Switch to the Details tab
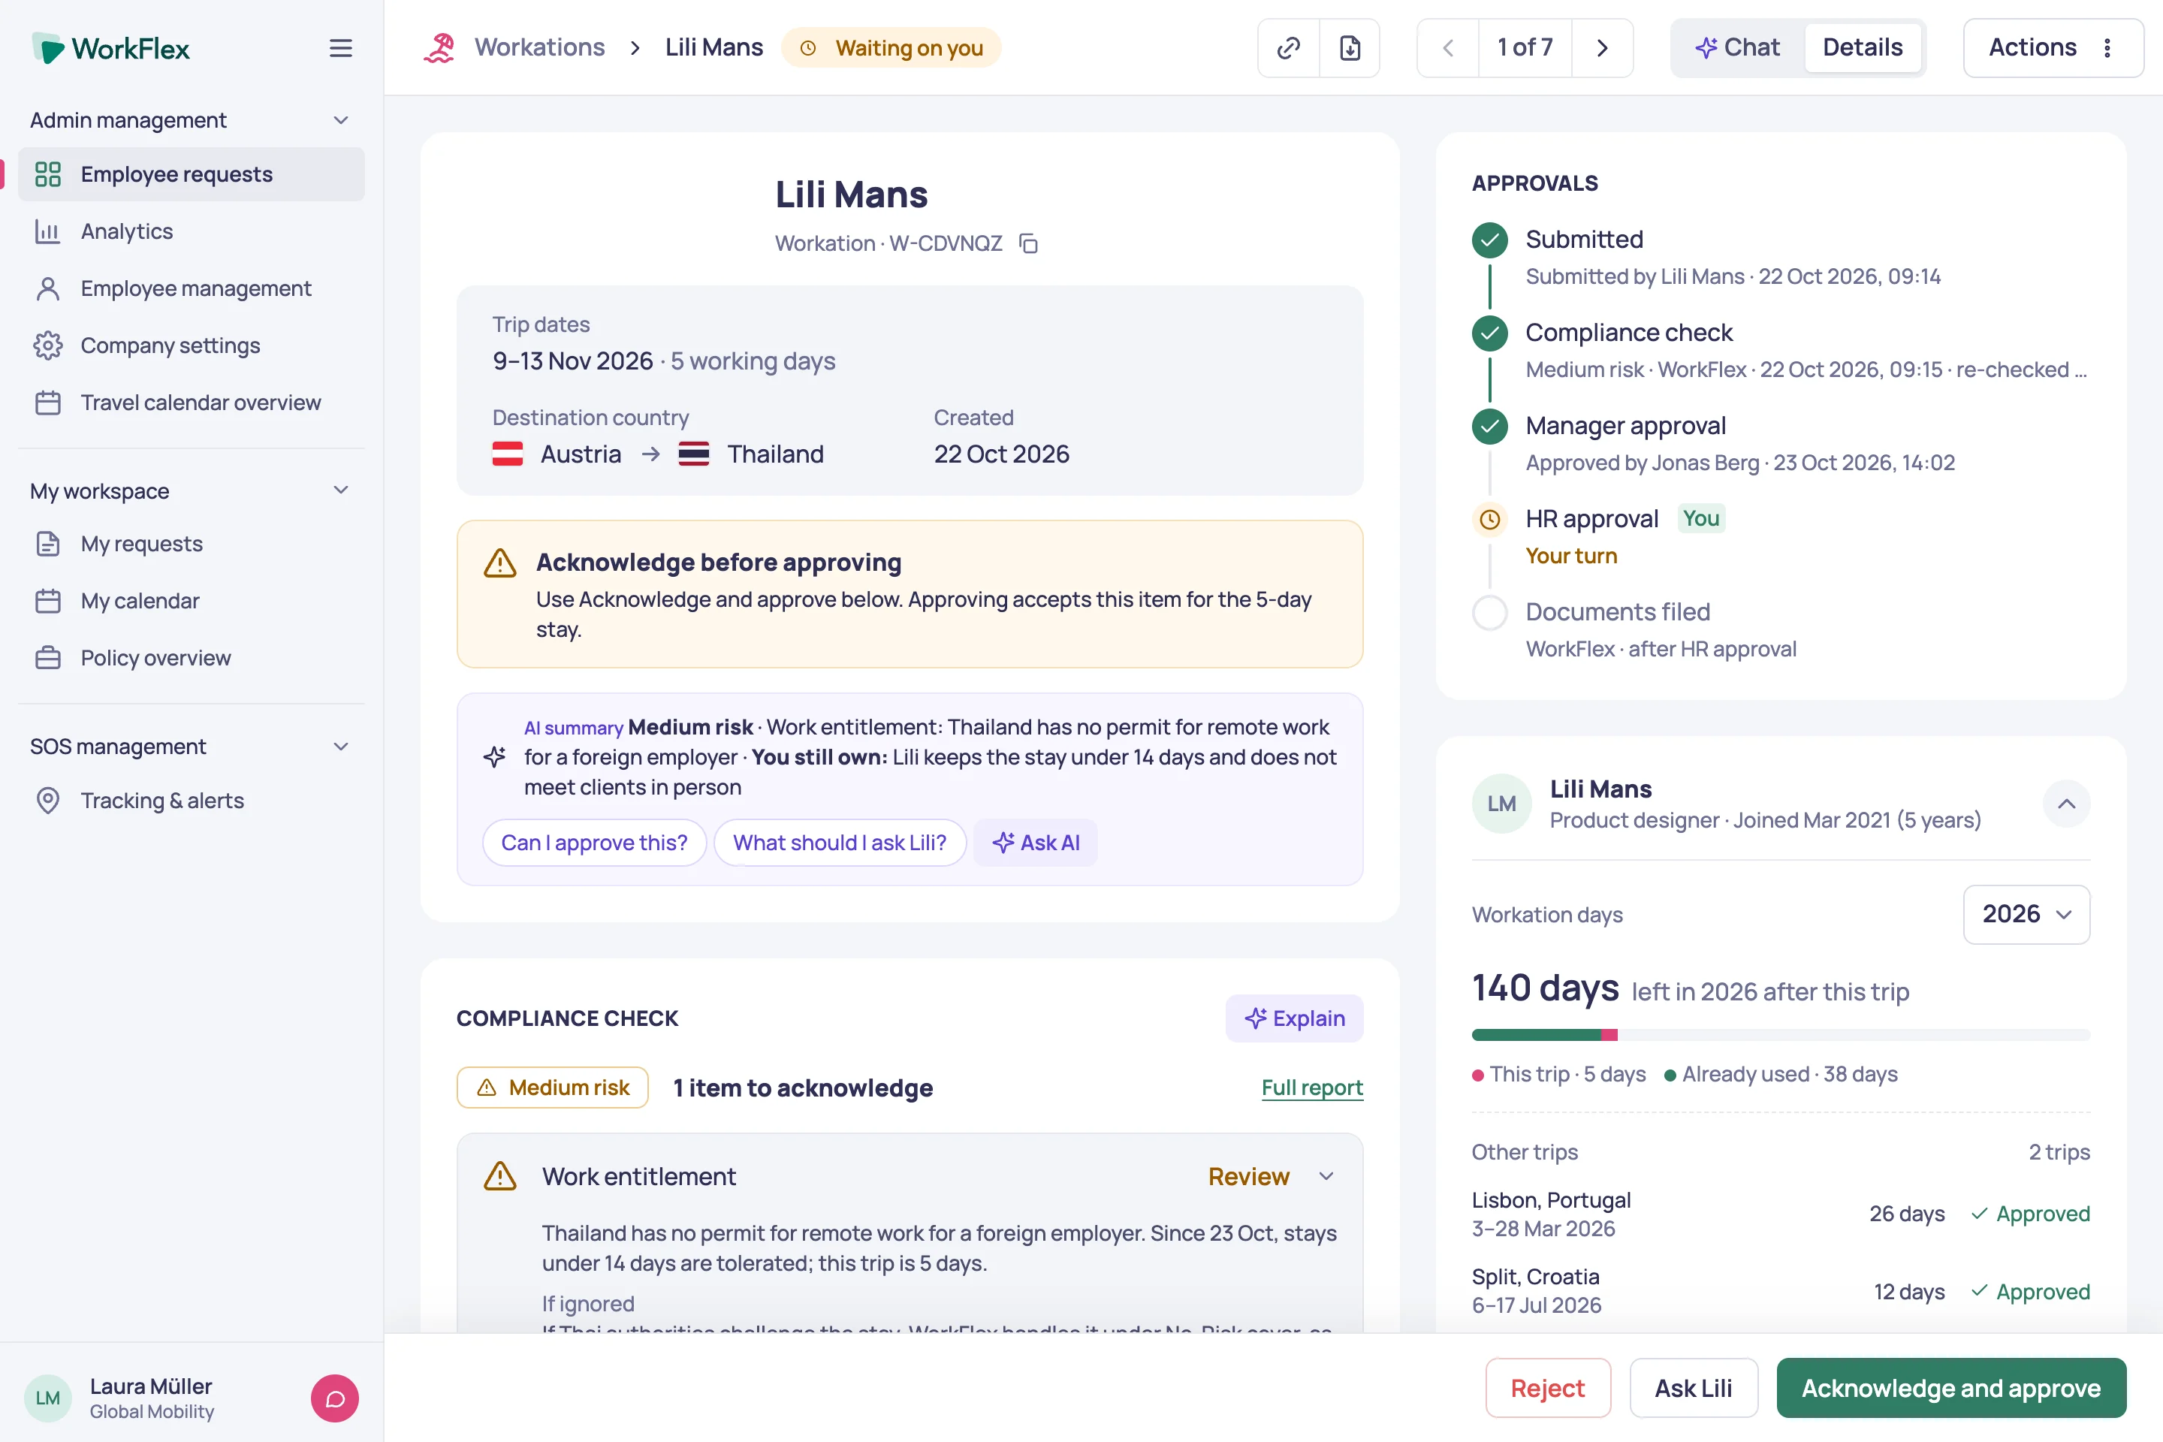Screen dimensions: 2163x1442 click(x=1863, y=48)
